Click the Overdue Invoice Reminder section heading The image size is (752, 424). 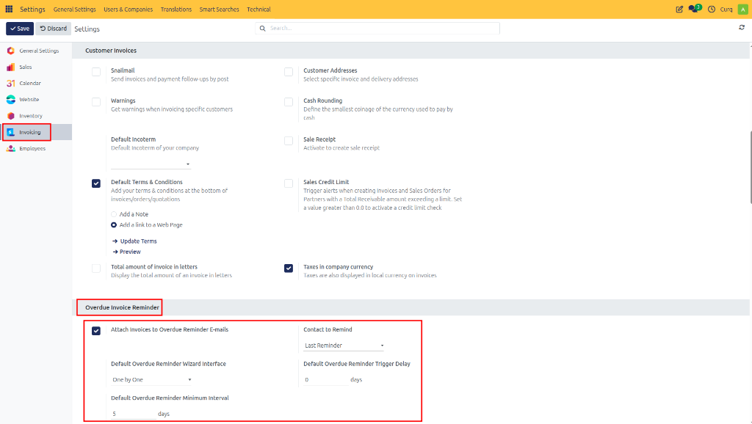[x=123, y=307]
